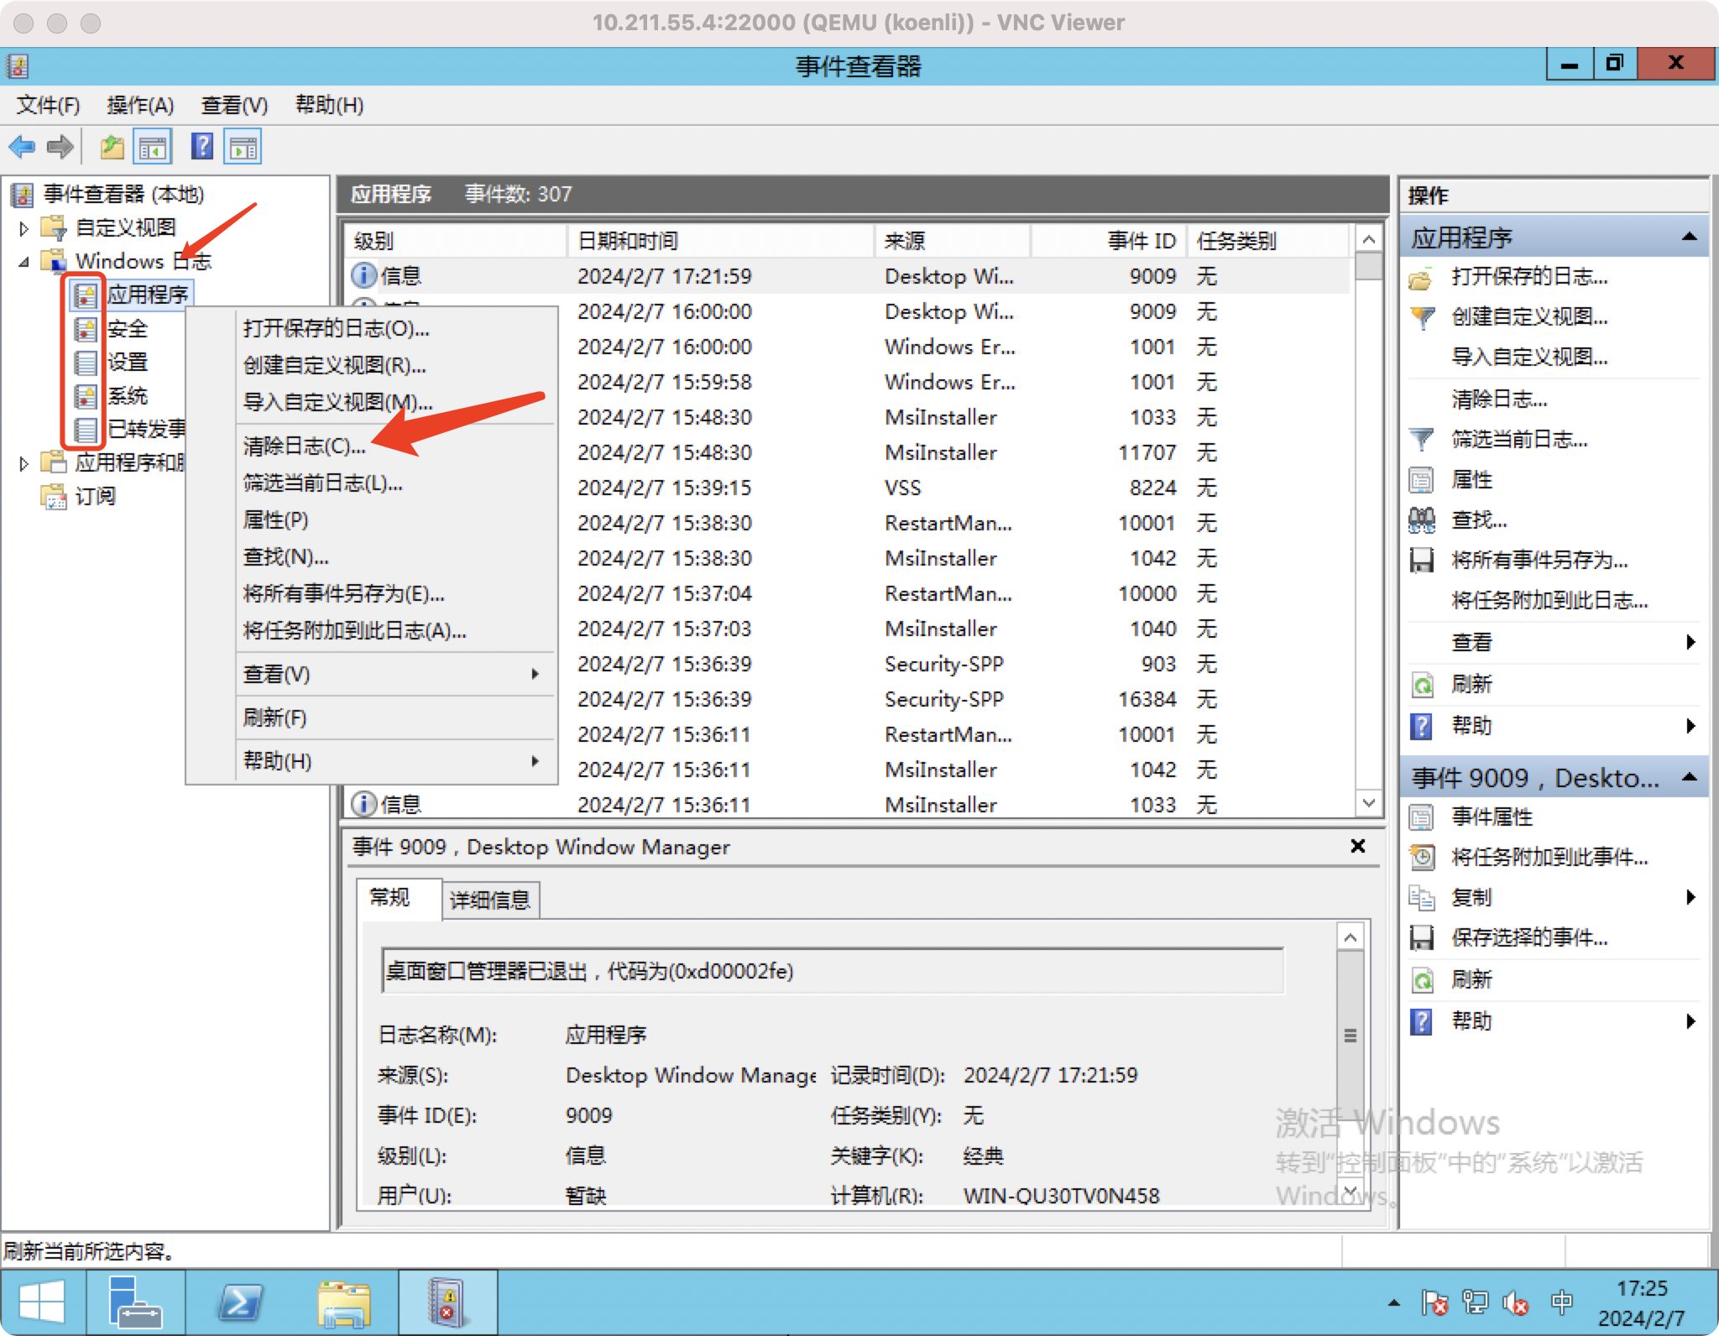Screen dimensions: 1719x1336
Task: Click the Back arrow toolbar icon
Action: click(x=22, y=148)
